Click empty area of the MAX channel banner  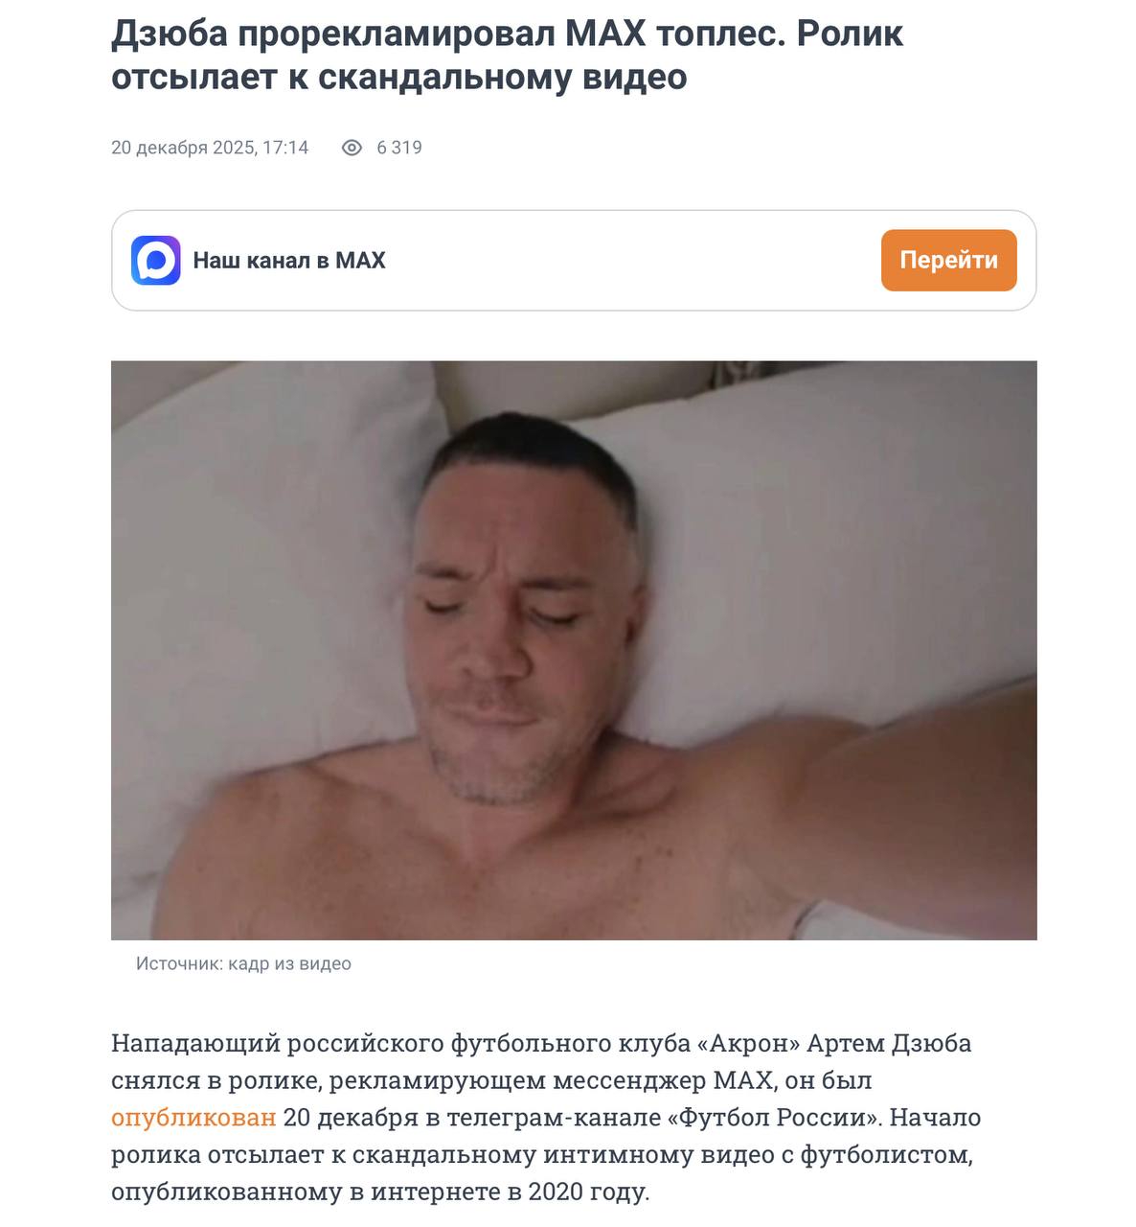pyautogui.click(x=632, y=261)
